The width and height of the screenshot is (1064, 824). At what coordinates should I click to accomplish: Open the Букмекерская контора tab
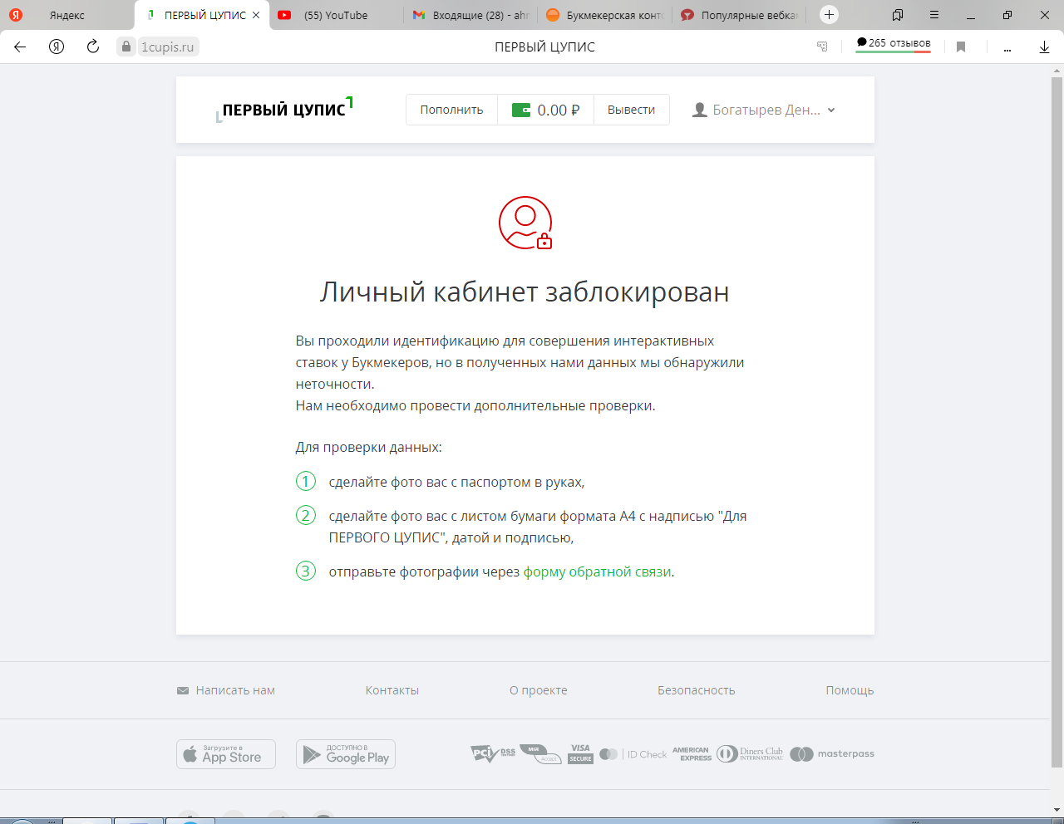pos(604,15)
